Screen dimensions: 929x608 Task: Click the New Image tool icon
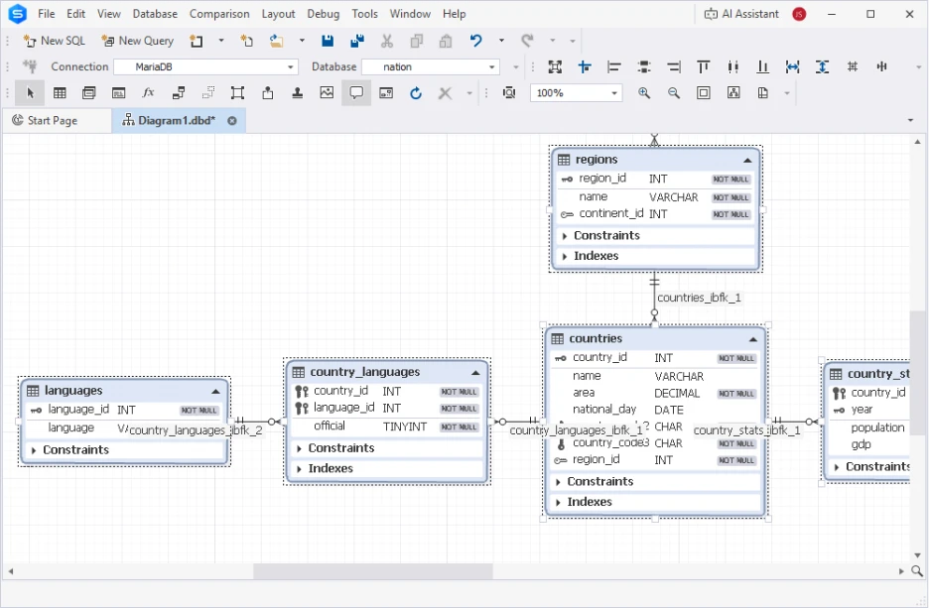pyautogui.click(x=327, y=93)
